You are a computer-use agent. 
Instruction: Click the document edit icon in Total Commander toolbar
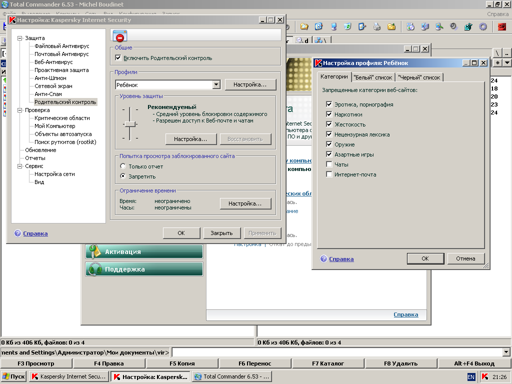pos(318,27)
